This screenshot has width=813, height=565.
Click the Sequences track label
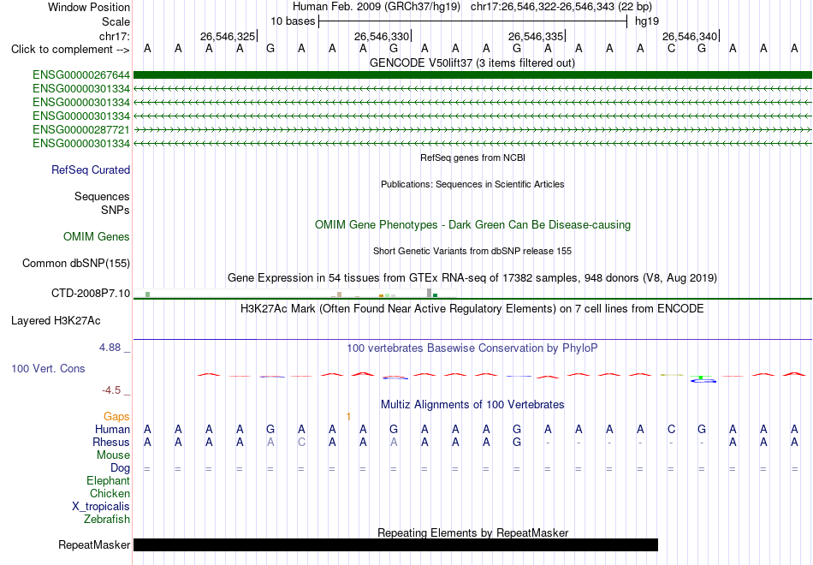(x=102, y=196)
